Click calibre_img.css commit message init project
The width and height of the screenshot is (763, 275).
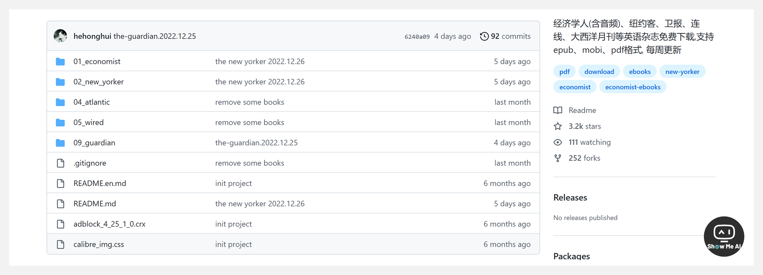tap(233, 244)
